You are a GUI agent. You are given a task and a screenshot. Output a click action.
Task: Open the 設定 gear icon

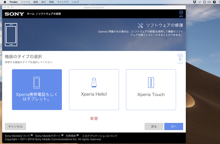pyautogui.click(x=181, y=13)
